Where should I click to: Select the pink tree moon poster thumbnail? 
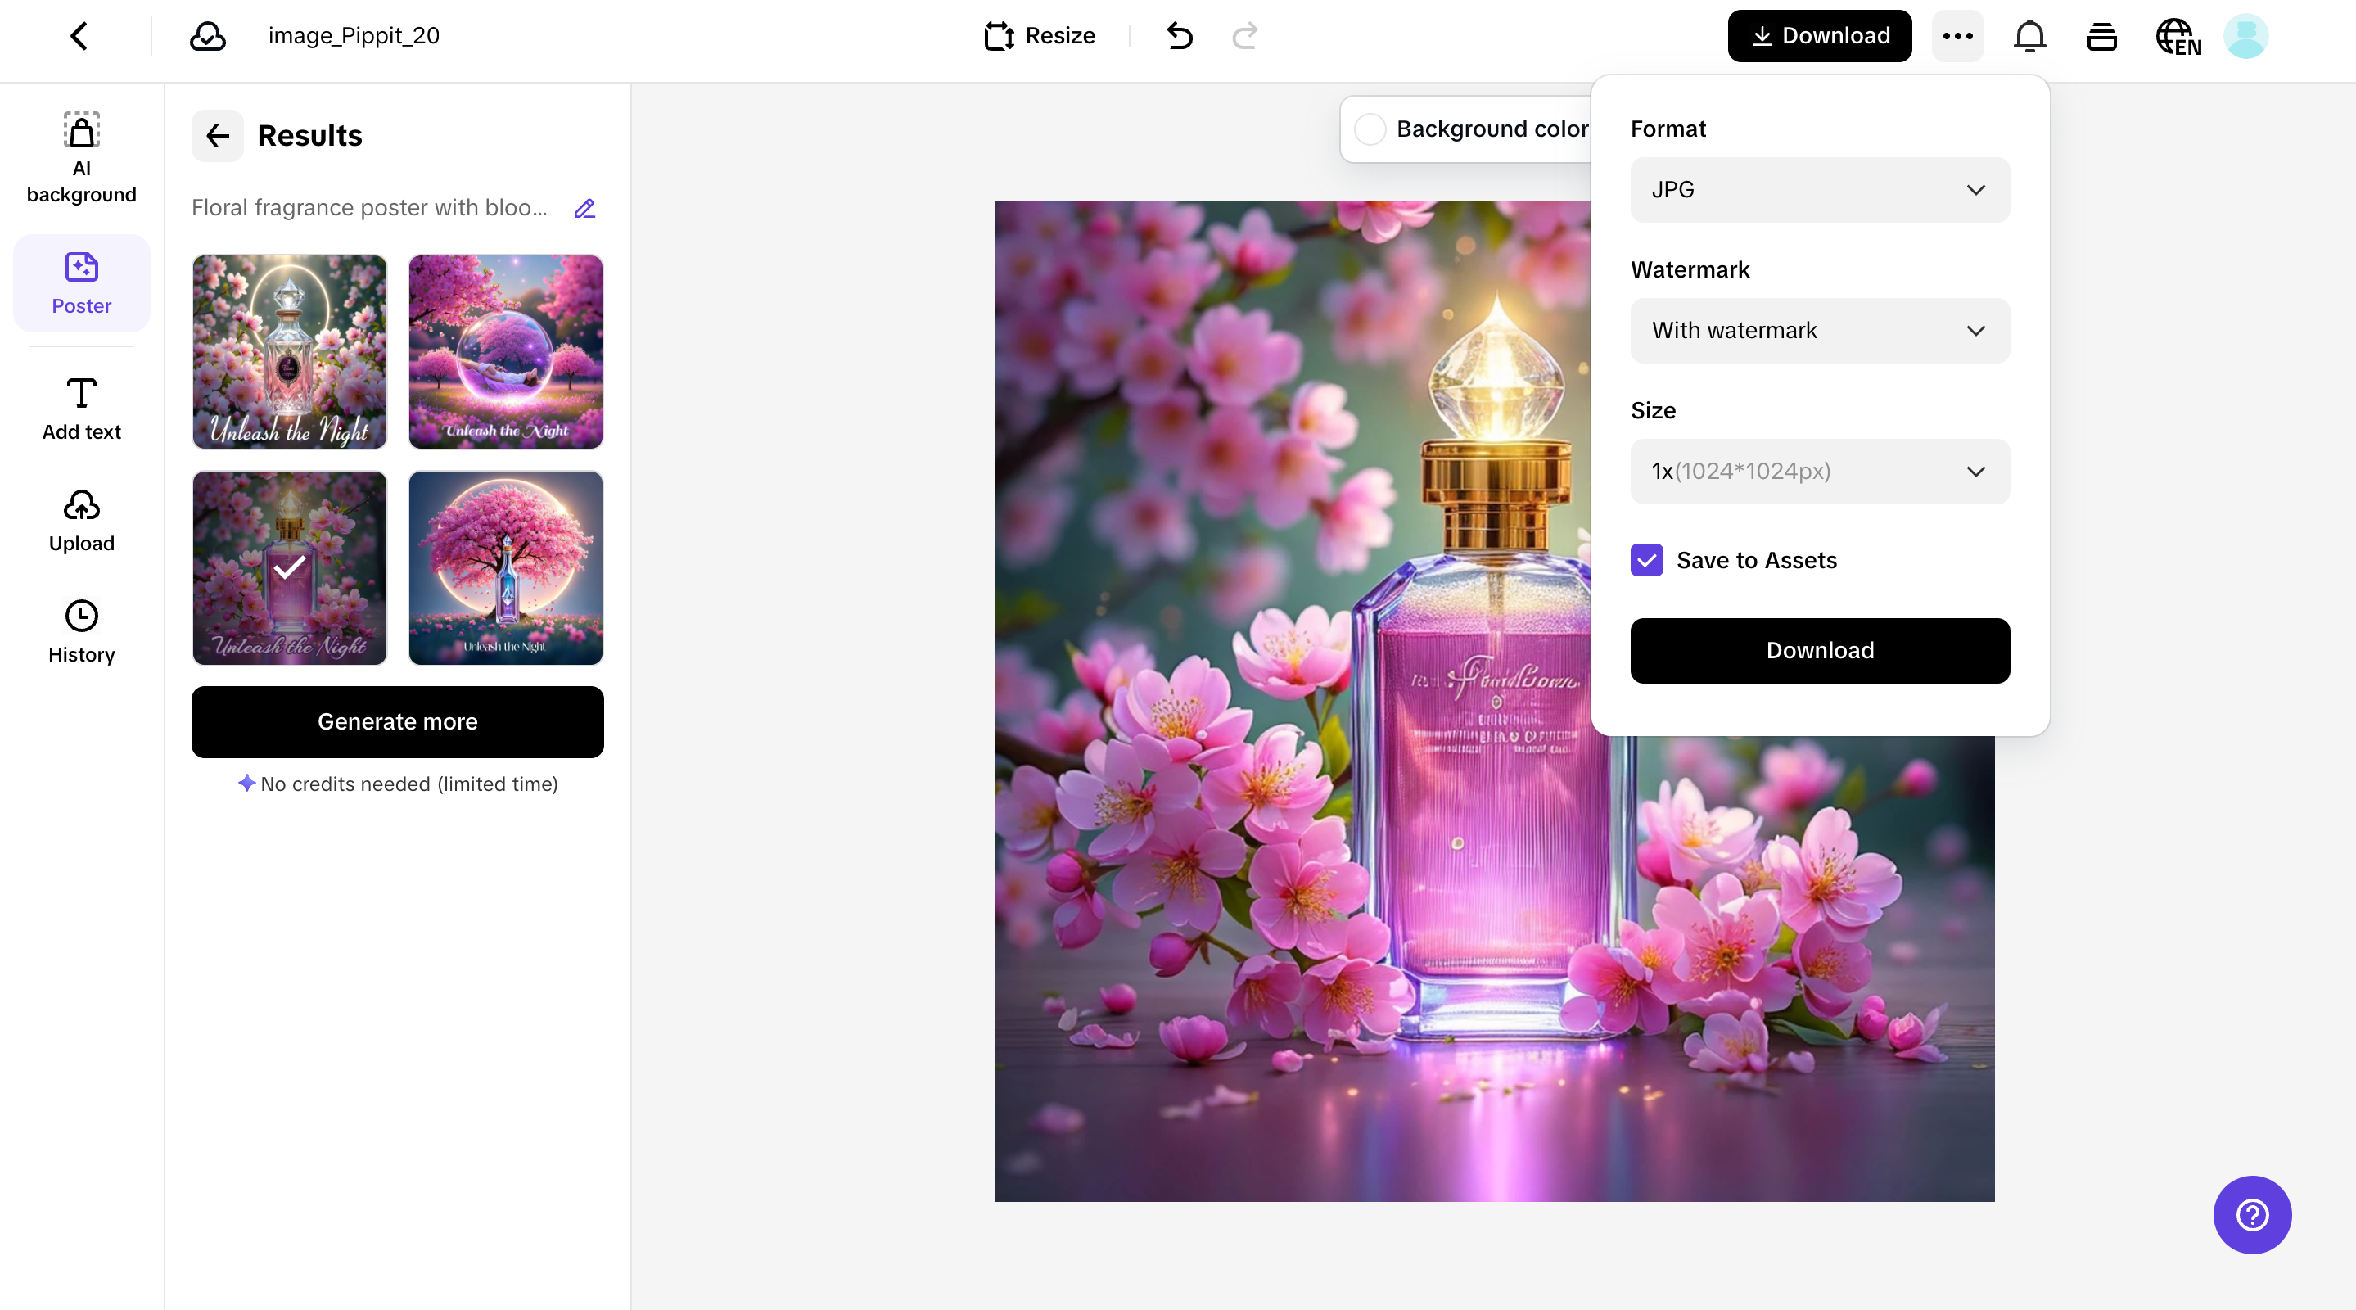point(506,568)
